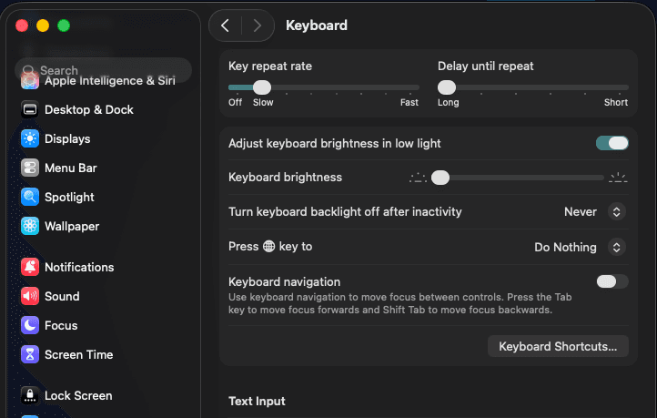Go forward with the right chevron

258,25
